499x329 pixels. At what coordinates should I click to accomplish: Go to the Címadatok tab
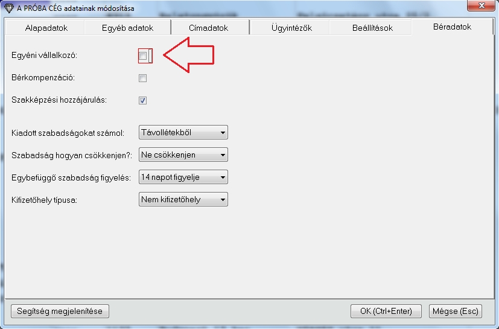[210, 28]
